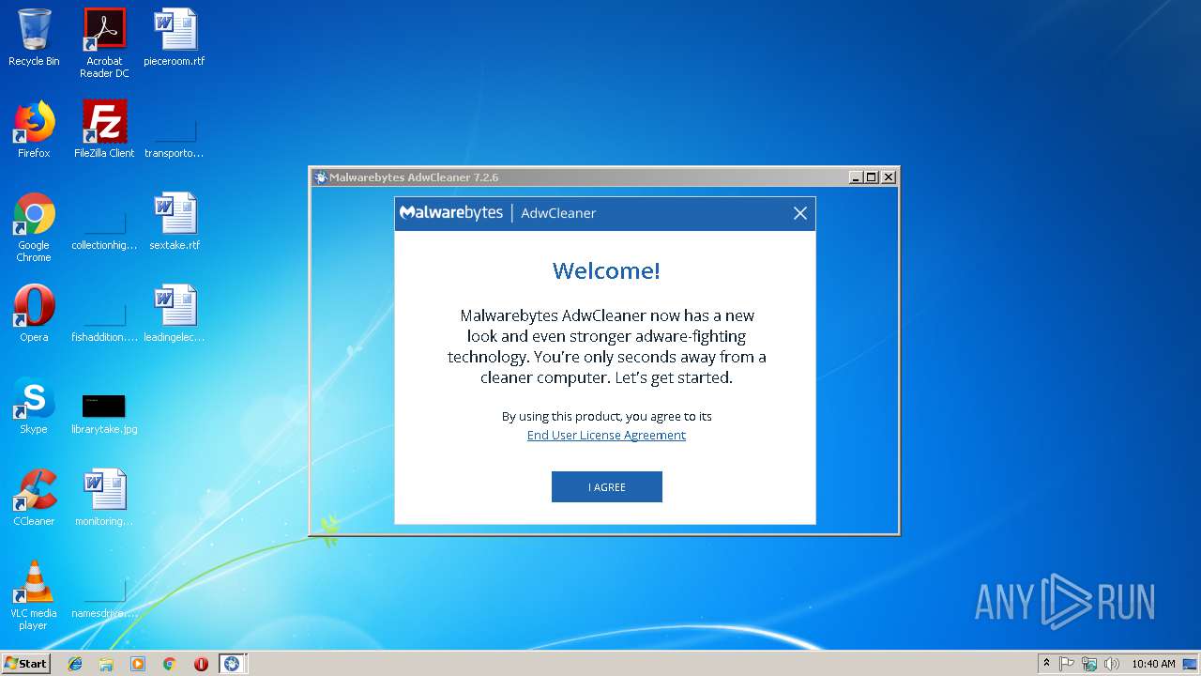Open the FileZilla Client shortcut
Image resolution: width=1201 pixels, height=676 pixels.
pos(104,130)
